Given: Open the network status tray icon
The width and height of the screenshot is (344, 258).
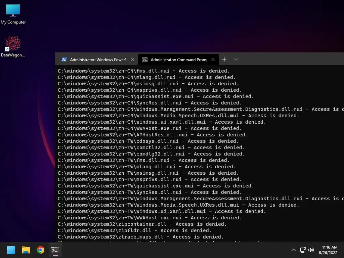Looking at the screenshot, I should pyautogui.click(x=303, y=250).
